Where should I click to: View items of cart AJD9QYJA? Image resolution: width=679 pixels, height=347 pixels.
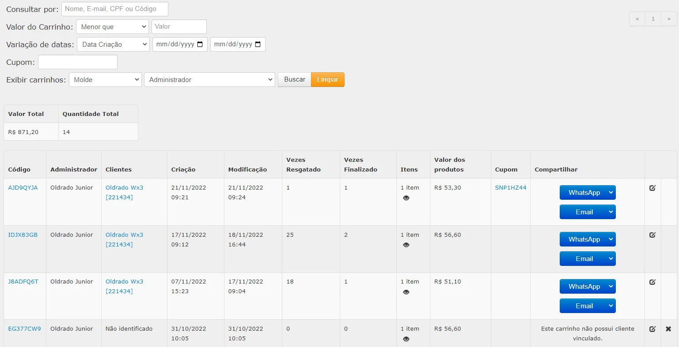[406, 198]
